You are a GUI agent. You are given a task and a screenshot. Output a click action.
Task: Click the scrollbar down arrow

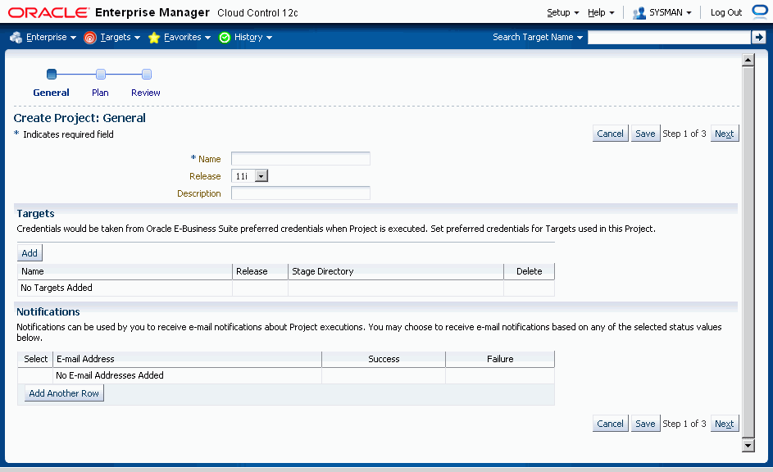(748, 446)
